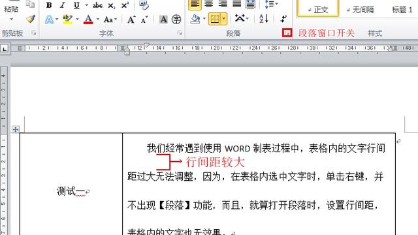Select the 正文 style
Screen dimensions: 418x235
[x=318, y=8]
